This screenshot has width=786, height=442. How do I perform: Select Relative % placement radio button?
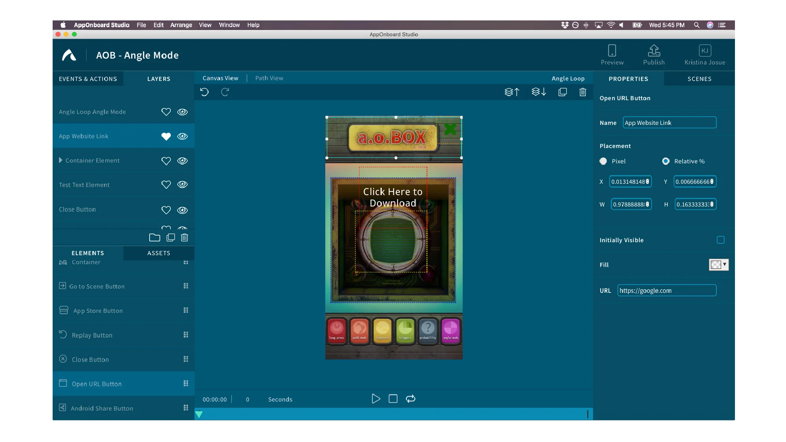click(x=666, y=161)
